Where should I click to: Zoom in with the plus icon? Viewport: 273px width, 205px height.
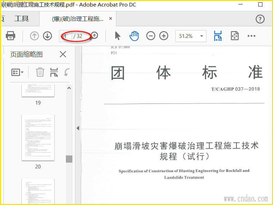[x=164, y=36]
